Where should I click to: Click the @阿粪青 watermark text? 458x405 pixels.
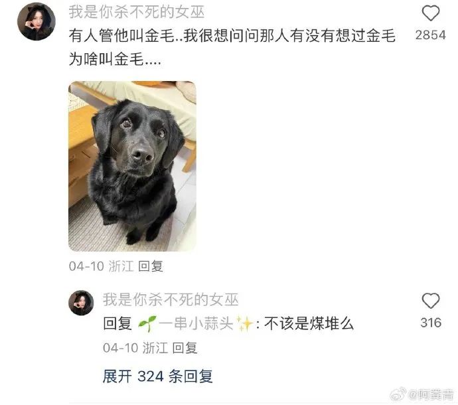coord(430,395)
